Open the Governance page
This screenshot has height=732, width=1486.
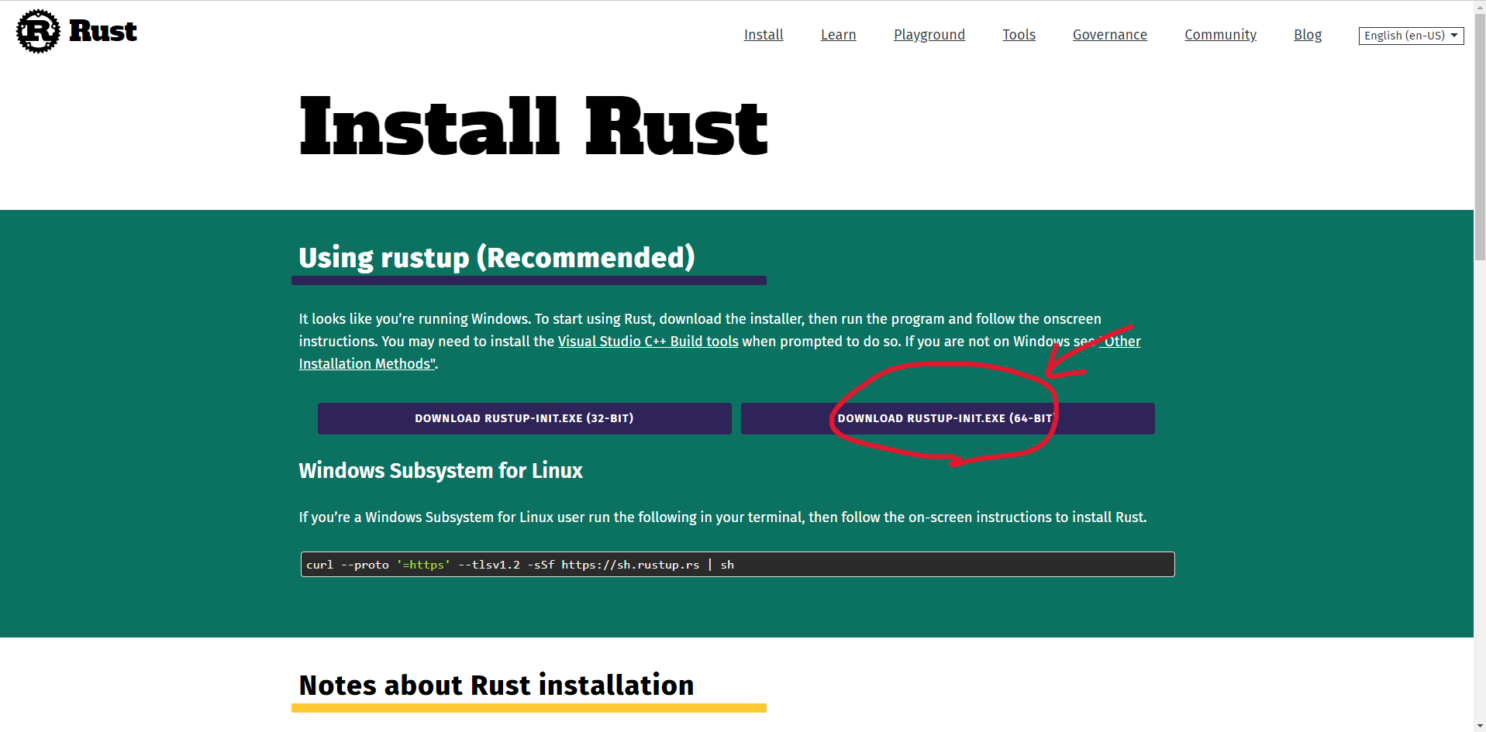1109,34
